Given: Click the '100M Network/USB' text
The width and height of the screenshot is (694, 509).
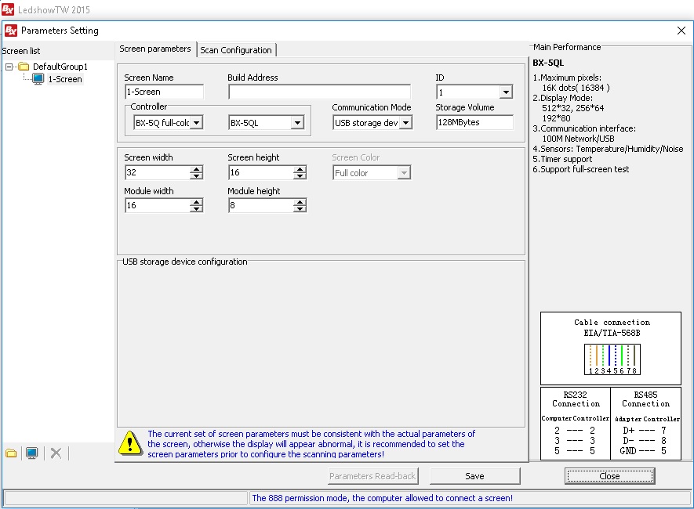Looking at the screenshot, I should tap(578, 139).
